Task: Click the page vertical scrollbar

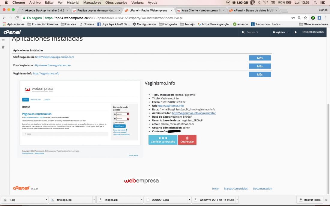Action: click(328, 149)
